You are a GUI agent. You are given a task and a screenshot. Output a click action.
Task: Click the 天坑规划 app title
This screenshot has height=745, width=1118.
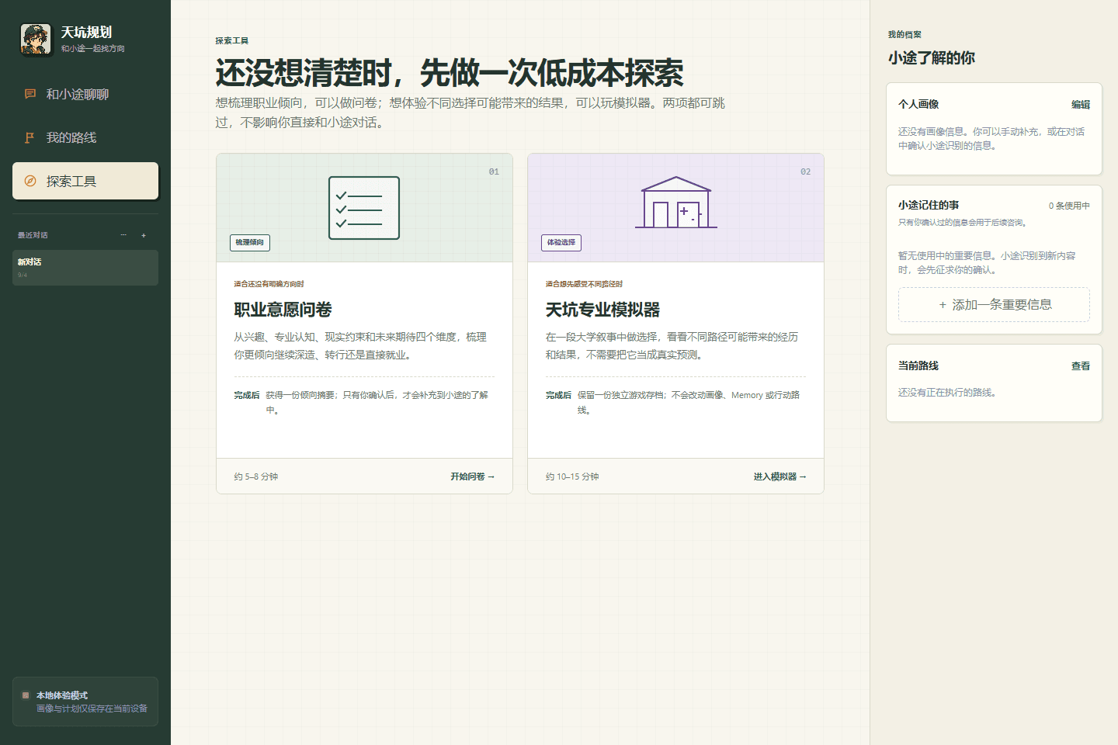point(86,32)
